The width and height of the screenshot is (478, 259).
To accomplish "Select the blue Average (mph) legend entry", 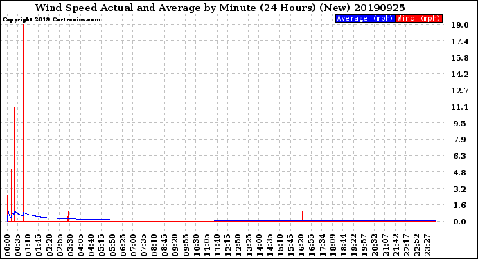I will coord(365,18).
